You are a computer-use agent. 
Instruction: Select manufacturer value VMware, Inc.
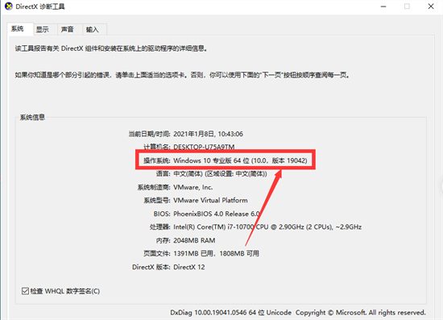click(193, 187)
